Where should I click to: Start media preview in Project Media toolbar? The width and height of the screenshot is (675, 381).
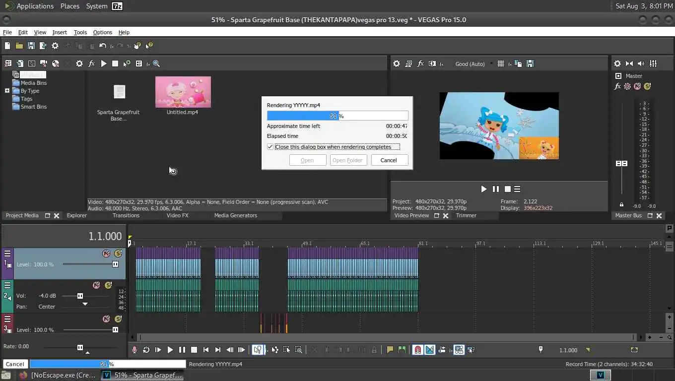[x=103, y=63]
